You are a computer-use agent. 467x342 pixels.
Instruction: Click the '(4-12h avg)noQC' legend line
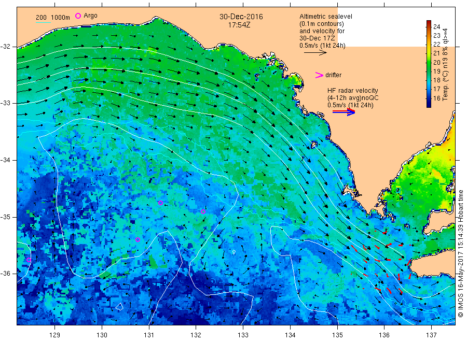(353, 98)
